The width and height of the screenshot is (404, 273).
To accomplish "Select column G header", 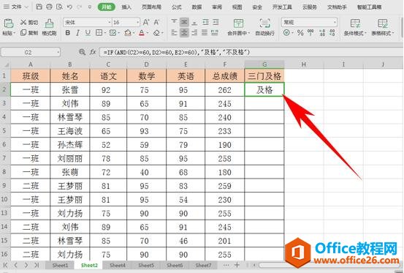I will click(x=264, y=64).
